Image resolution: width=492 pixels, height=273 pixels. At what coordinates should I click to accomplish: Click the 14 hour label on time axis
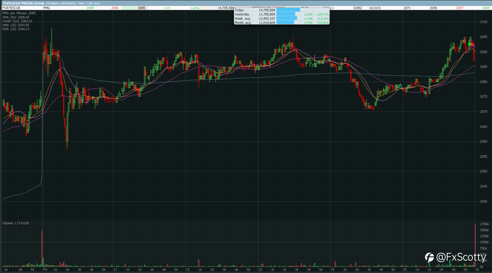[332, 270]
